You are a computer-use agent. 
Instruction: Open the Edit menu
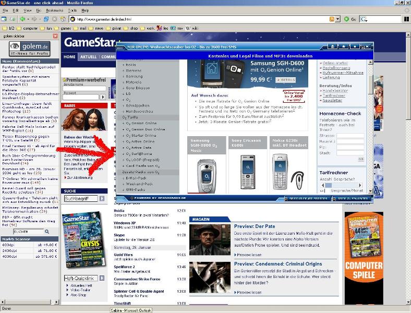coord(16,10)
